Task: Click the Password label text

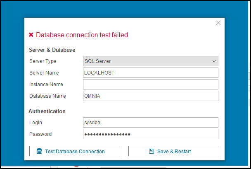Action: [40, 134]
